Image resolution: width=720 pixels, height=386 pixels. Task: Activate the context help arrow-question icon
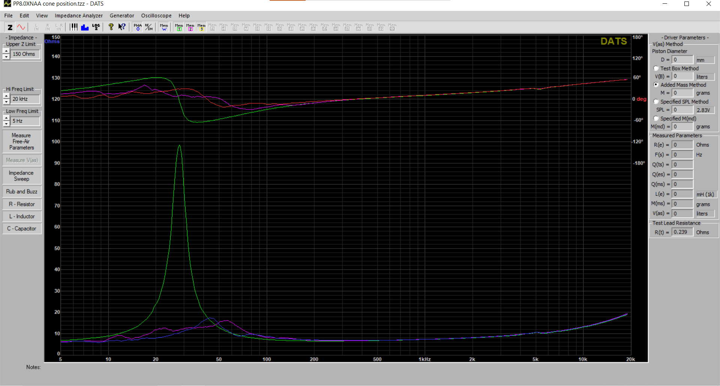click(122, 27)
